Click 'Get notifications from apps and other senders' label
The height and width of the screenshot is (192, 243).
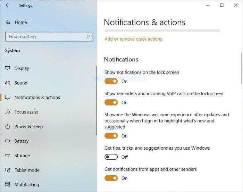tap(150, 169)
